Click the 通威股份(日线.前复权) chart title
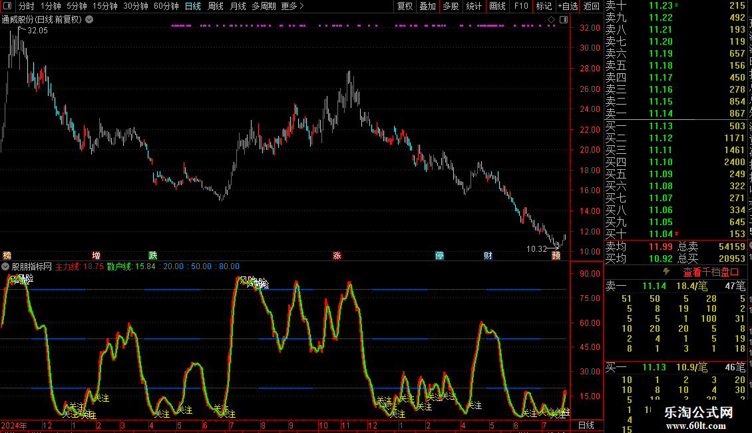The height and width of the screenshot is (433, 752). [42, 20]
